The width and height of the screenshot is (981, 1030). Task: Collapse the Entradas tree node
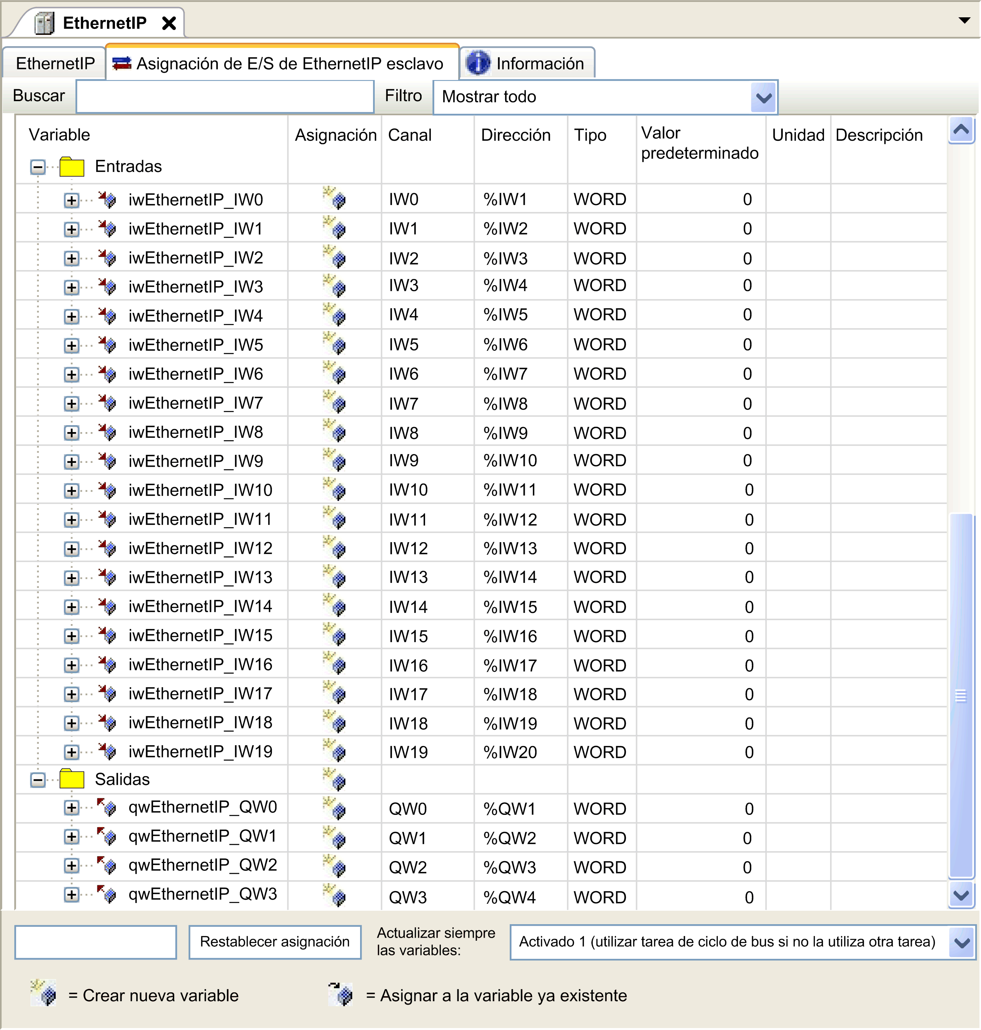coord(38,167)
